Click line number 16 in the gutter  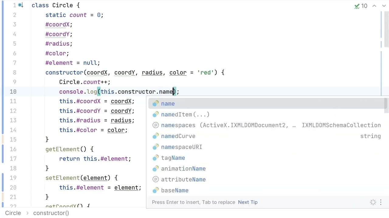pos(13,149)
